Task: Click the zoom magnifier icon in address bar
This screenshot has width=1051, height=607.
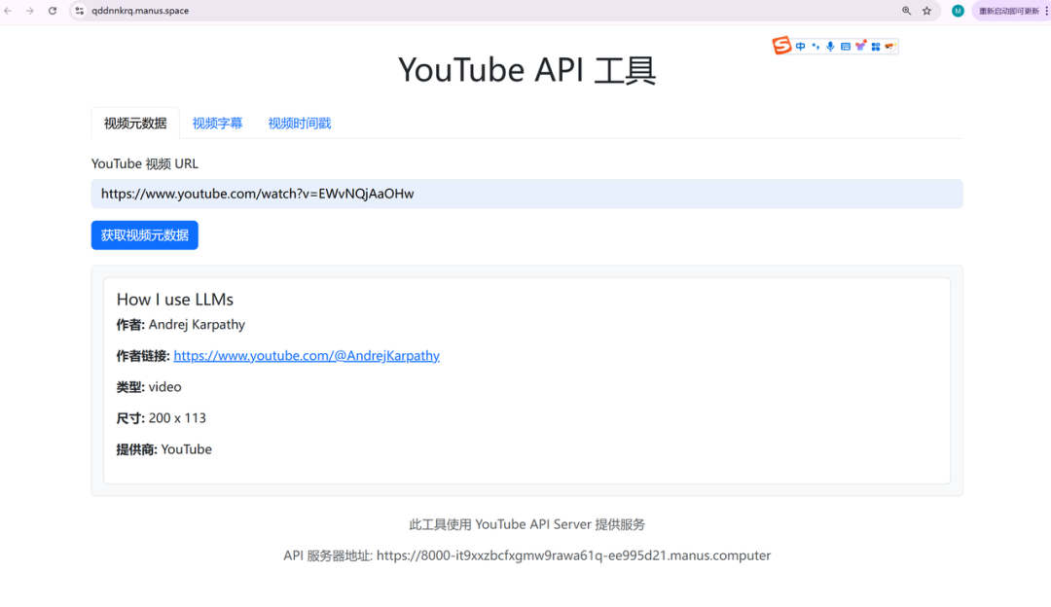Action: click(906, 11)
